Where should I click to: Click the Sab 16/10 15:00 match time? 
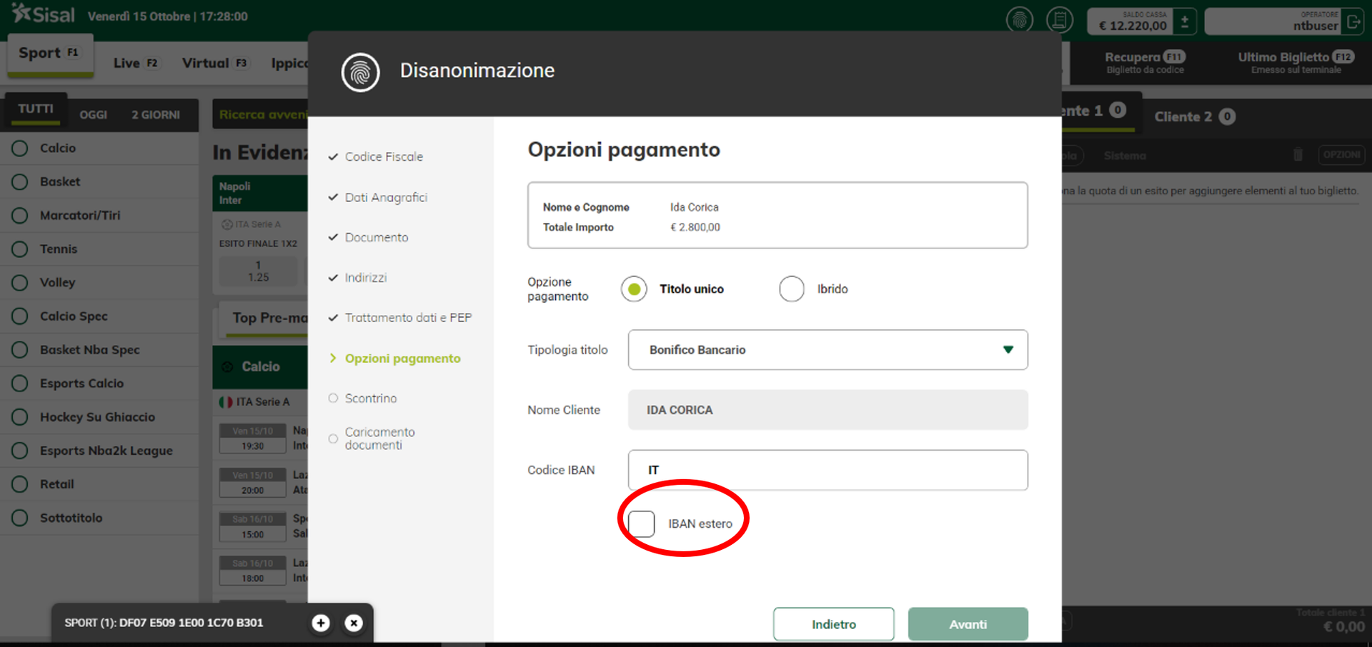coord(253,527)
